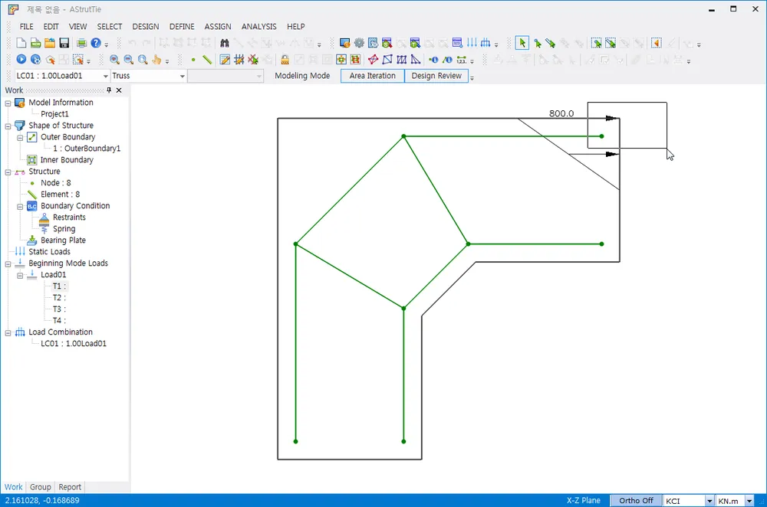This screenshot has height=507, width=767.
Task: Collapse the Model Information tree node
Action: click(x=8, y=103)
